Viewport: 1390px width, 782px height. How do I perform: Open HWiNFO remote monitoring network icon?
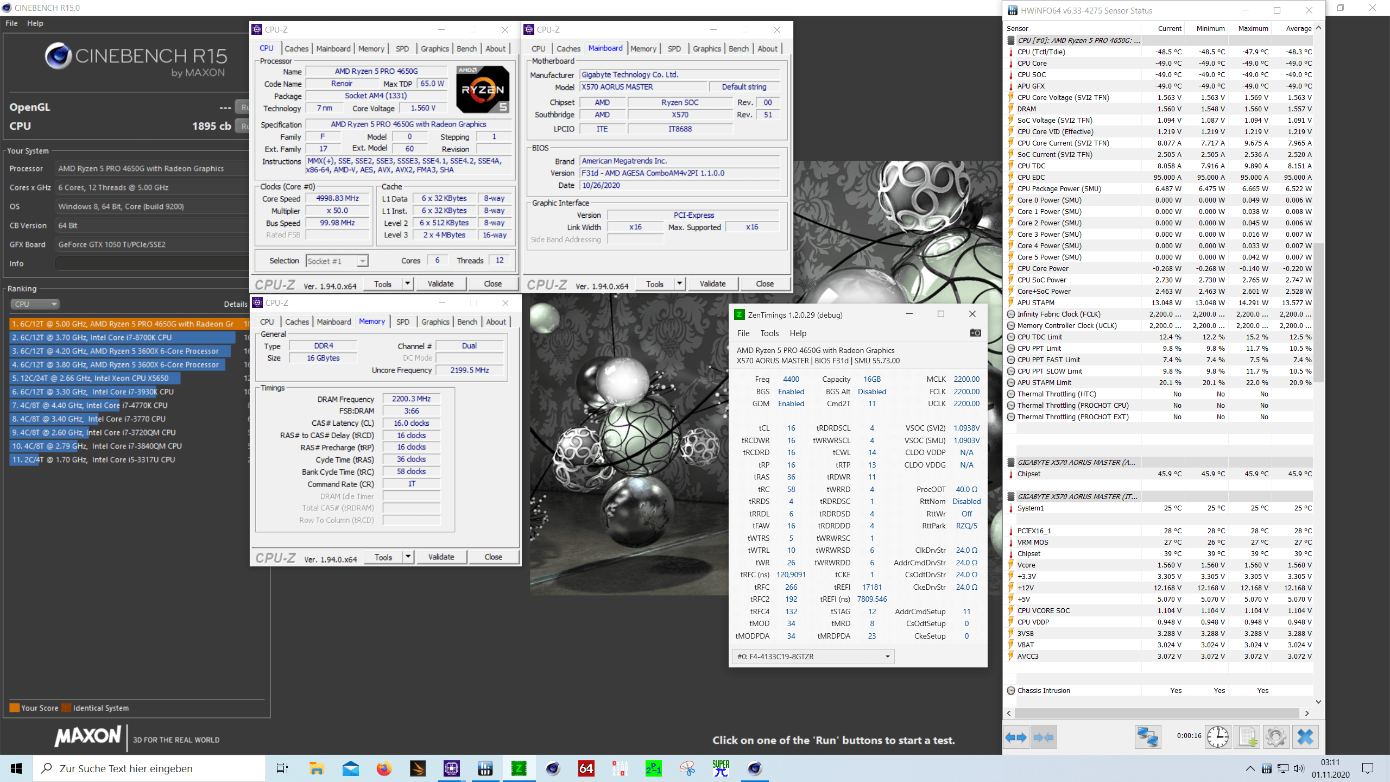click(1148, 737)
